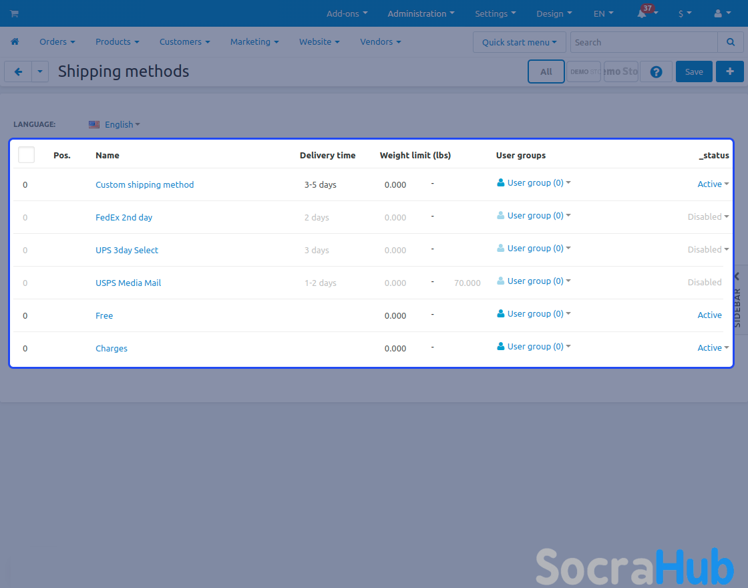Click the search magnifier button
This screenshot has width=748, height=588.
coord(730,42)
